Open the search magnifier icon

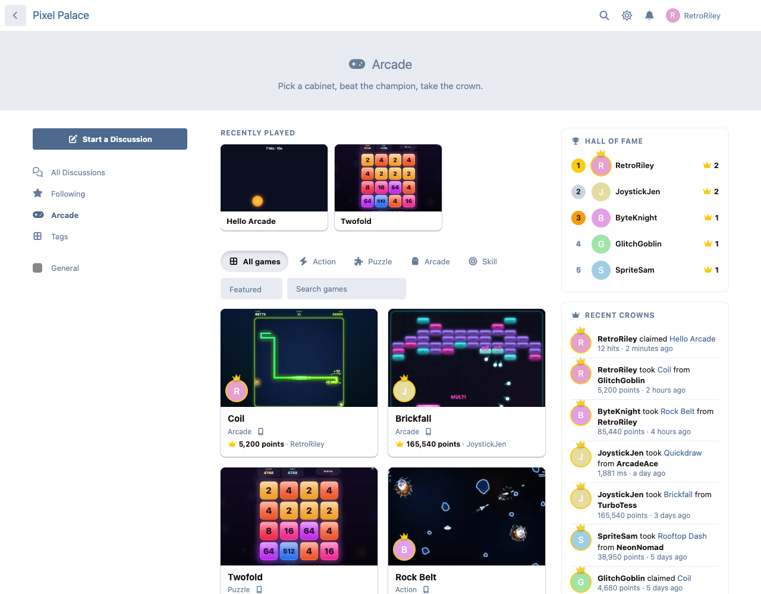pyautogui.click(x=604, y=15)
